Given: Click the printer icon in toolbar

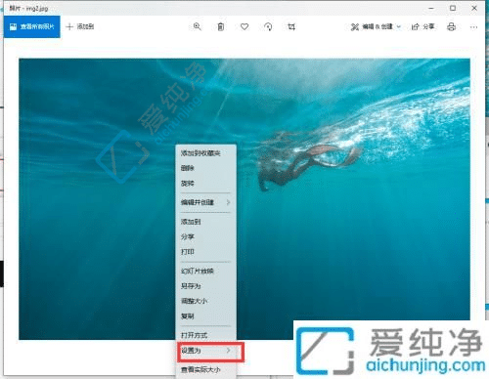Looking at the screenshot, I should 452,26.
